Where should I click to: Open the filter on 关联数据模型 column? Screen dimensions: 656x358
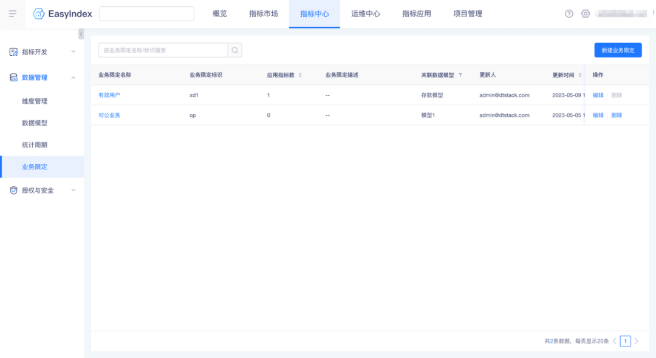coord(460,74)
